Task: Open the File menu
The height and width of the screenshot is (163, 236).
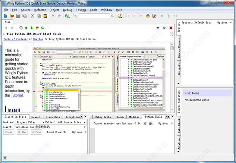Action: pyautogui.click(x=6, y=10)
